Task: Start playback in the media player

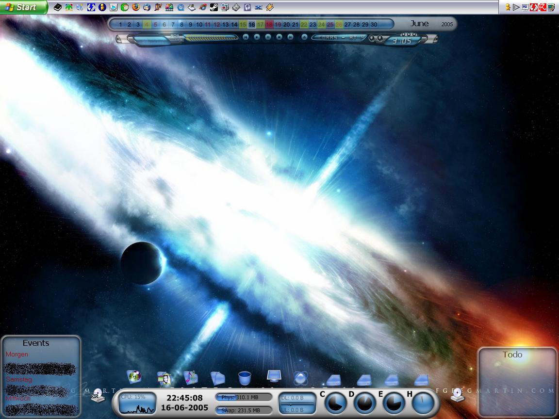Action: 257,37
